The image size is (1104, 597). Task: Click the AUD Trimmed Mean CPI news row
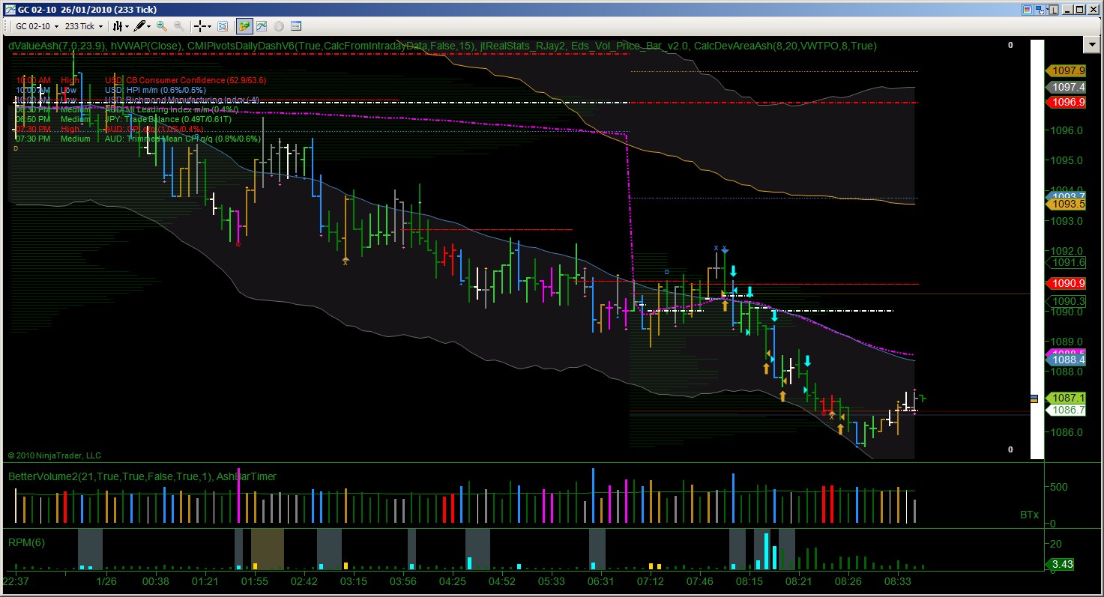pyautogui.click(x=138, y=139)
